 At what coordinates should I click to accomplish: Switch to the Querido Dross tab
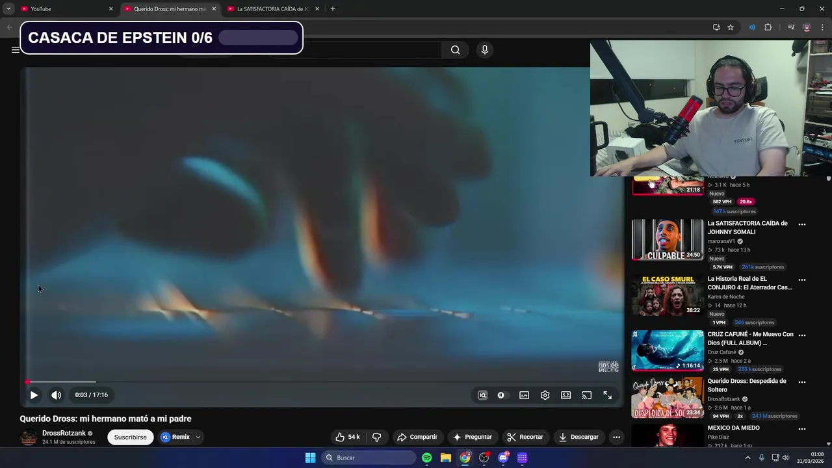170,9
